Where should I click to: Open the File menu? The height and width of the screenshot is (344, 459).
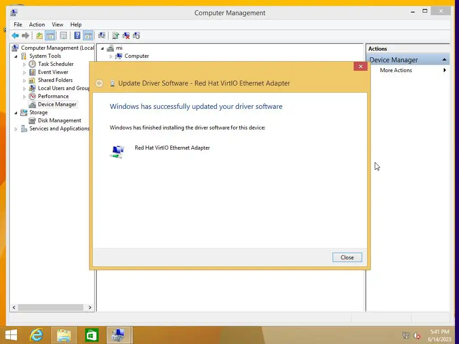click(18, 25)
